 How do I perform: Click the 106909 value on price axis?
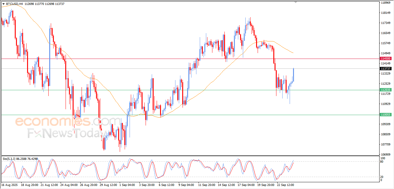[x=386, y=155]
